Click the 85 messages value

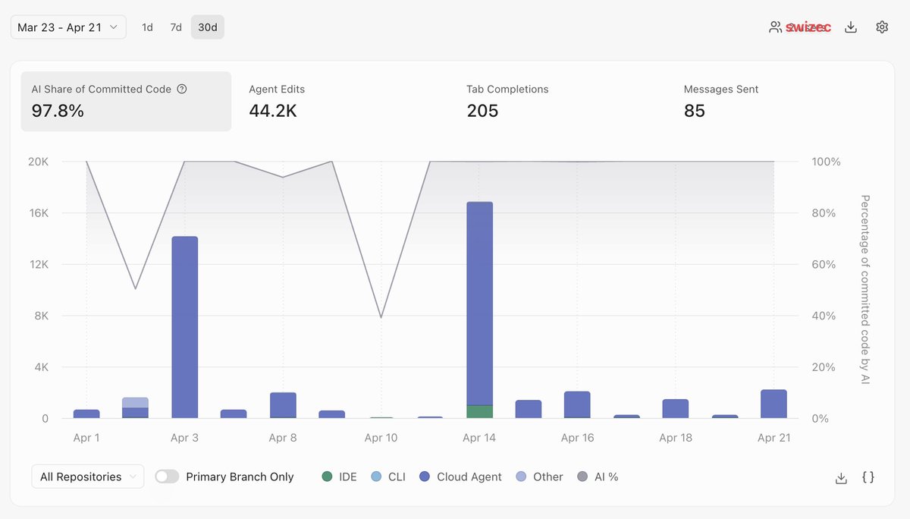click(x=695, y=111)
